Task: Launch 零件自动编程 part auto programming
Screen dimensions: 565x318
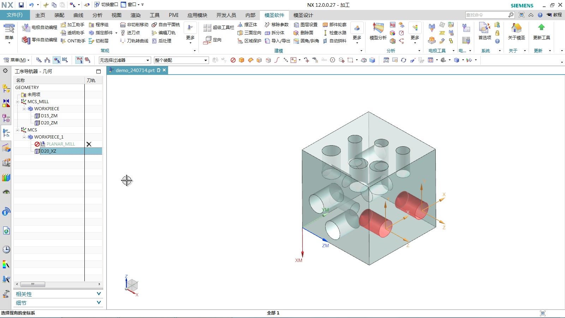Action: coord(40,40)
